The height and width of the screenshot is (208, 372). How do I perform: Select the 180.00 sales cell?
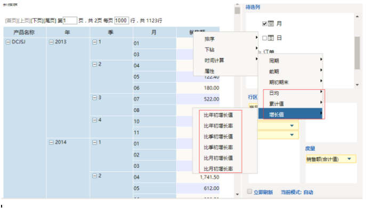198,88
